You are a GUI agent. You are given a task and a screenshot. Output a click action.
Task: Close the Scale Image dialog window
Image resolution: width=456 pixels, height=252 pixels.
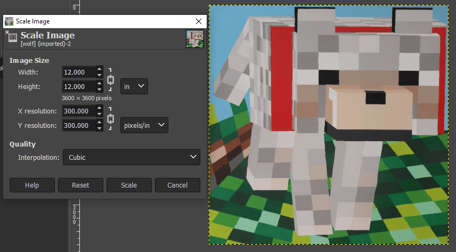(199, 21)
